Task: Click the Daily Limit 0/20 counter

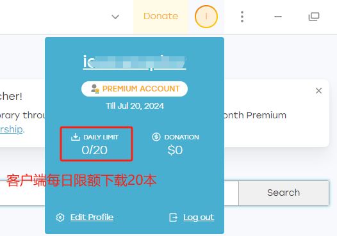Action: click(x=94, y=150)
